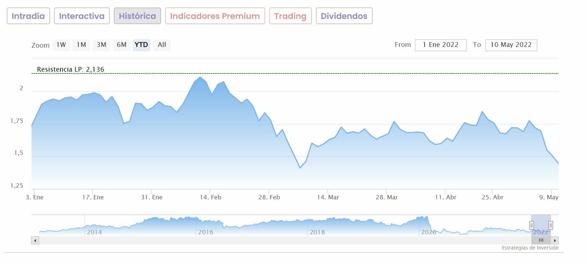
Task: Switch to the Interactiva tab
Action: [x=82, y=16]
